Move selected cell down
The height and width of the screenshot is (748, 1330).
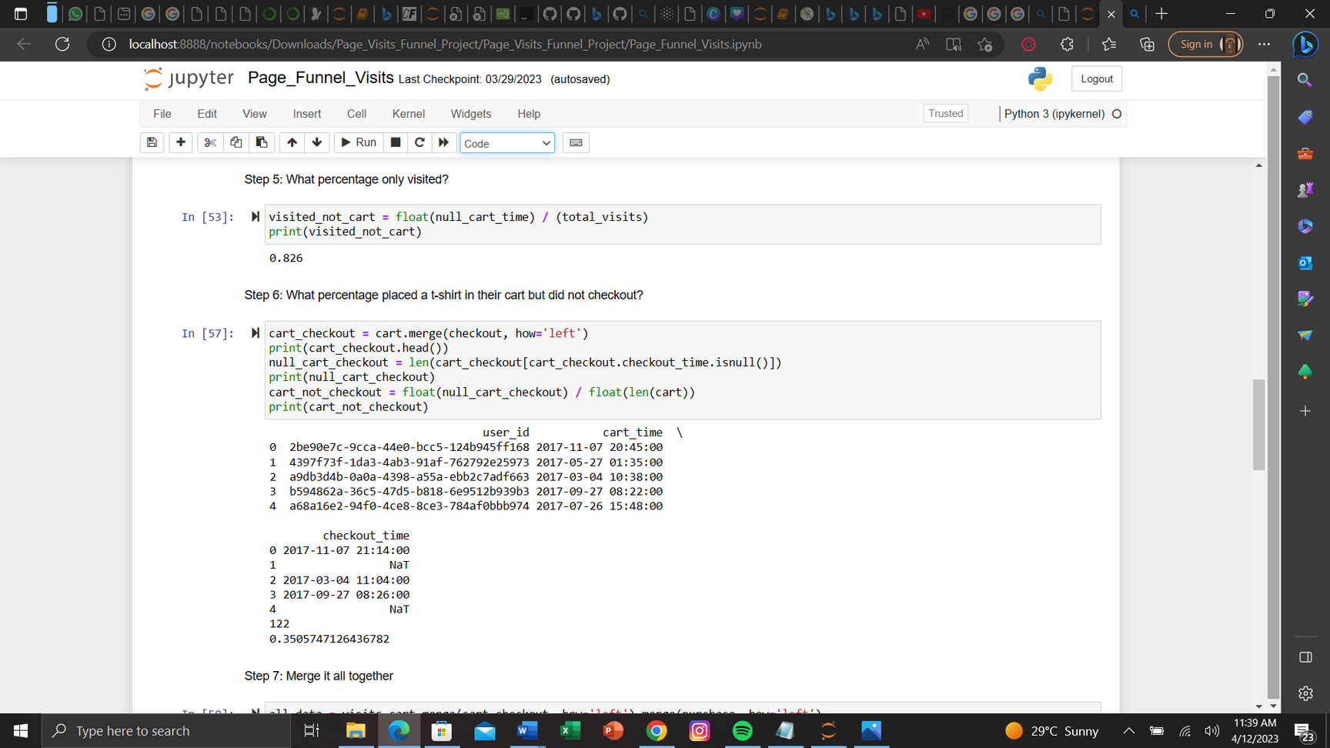point(317,142)
